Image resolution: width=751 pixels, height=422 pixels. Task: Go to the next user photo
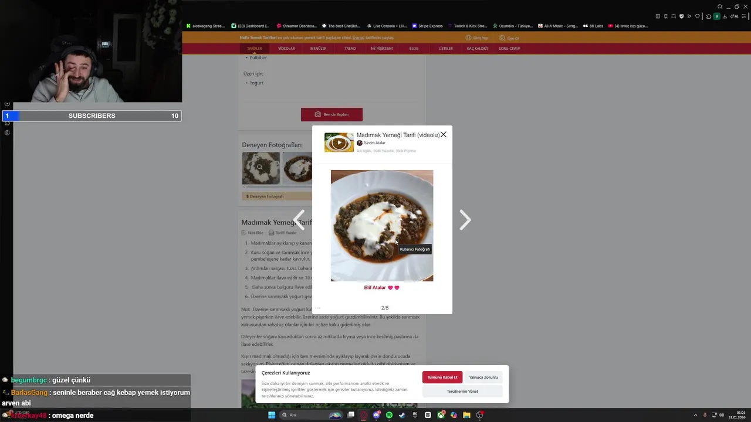tap(465, 220)
